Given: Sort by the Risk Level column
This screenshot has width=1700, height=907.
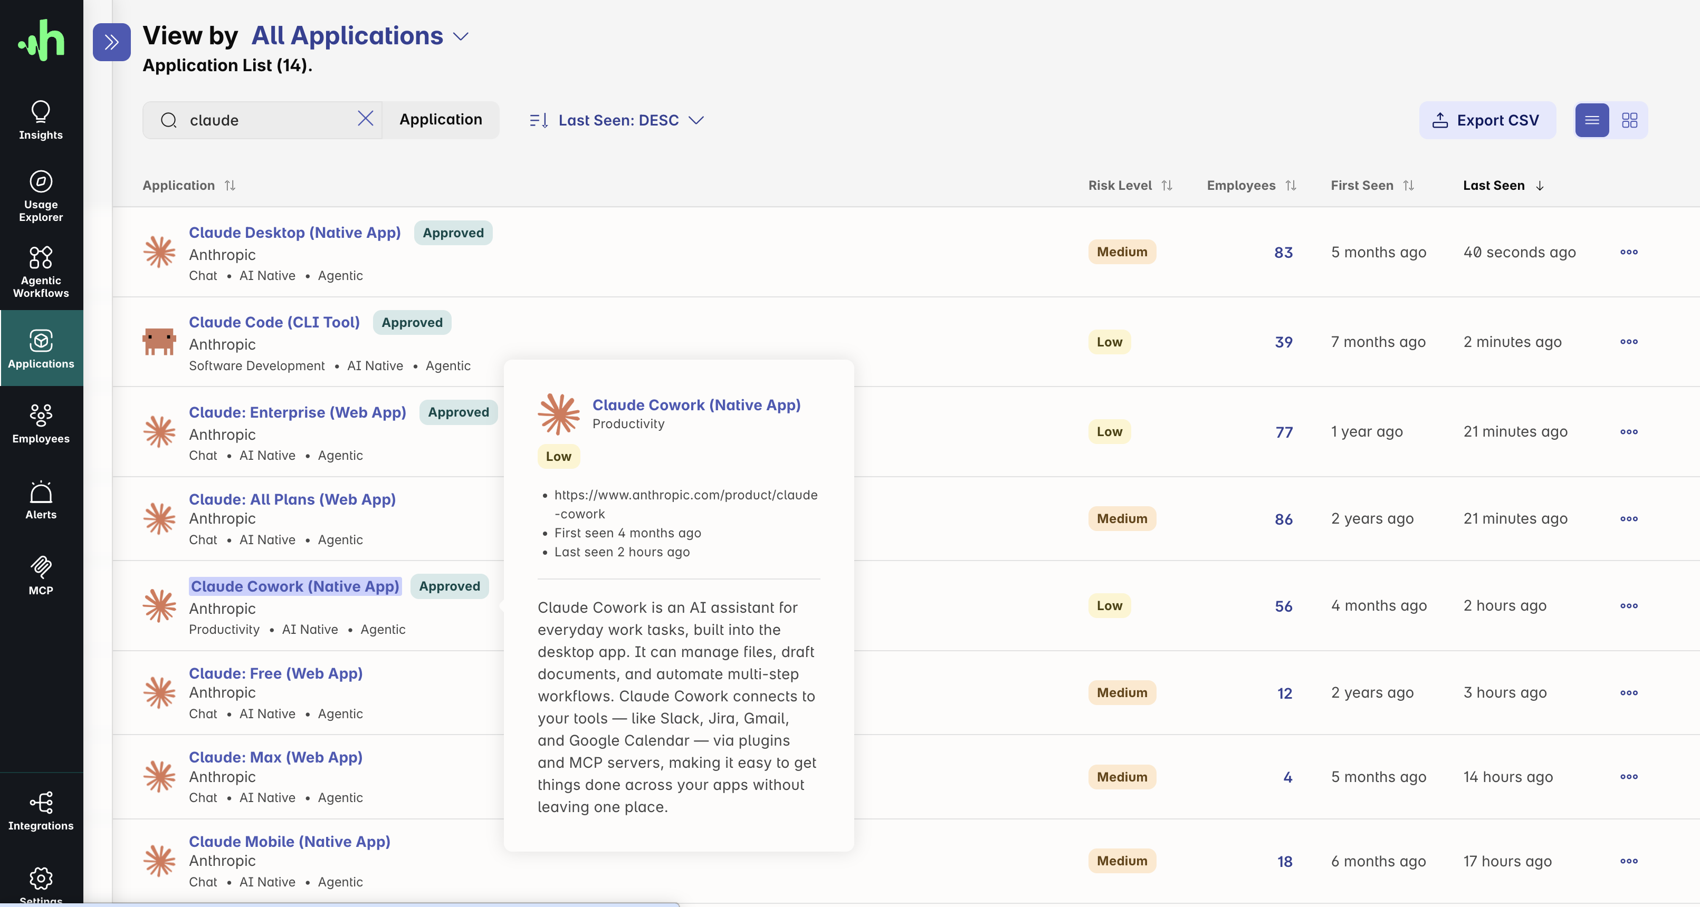Looking at the screenshot, I should [1131, 186].
